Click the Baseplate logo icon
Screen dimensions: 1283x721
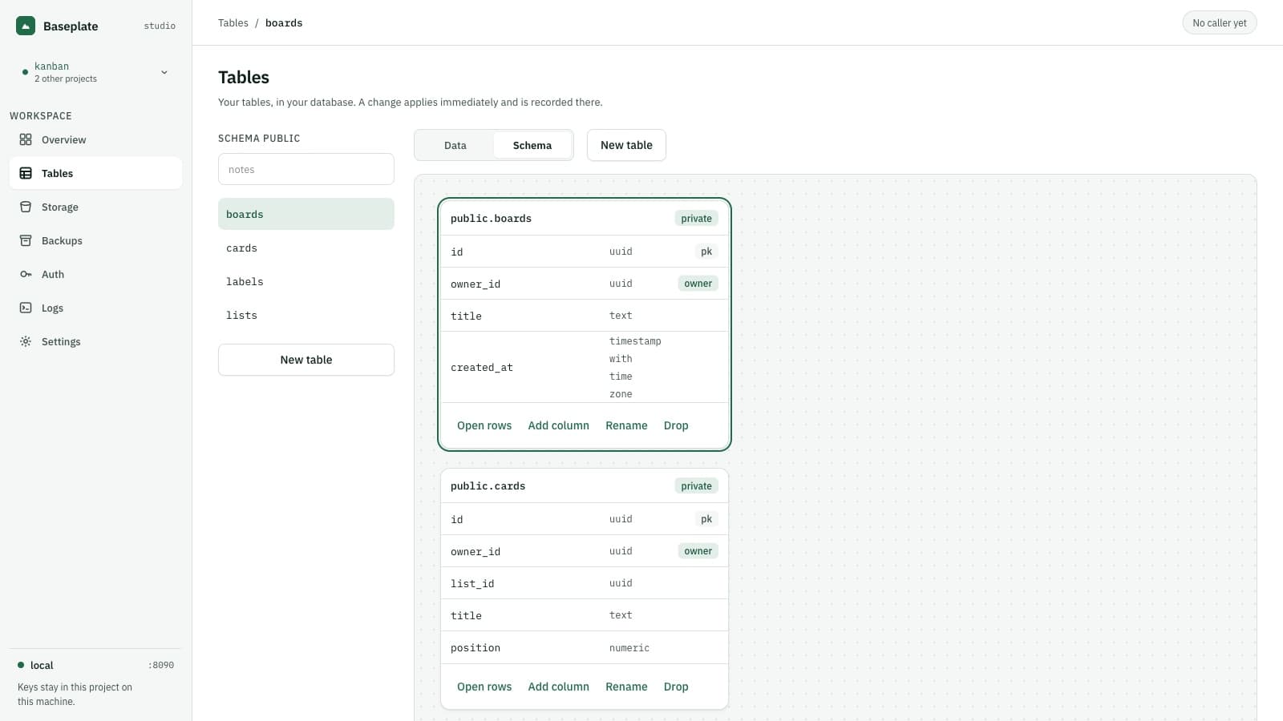(26, 26)
